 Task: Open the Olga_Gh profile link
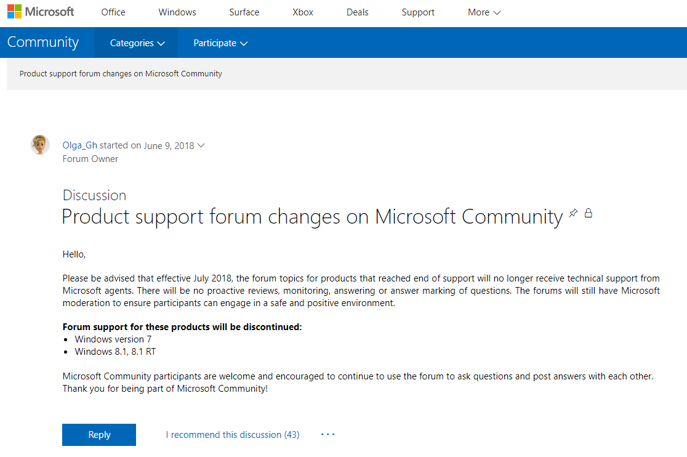tap(79, 146)
